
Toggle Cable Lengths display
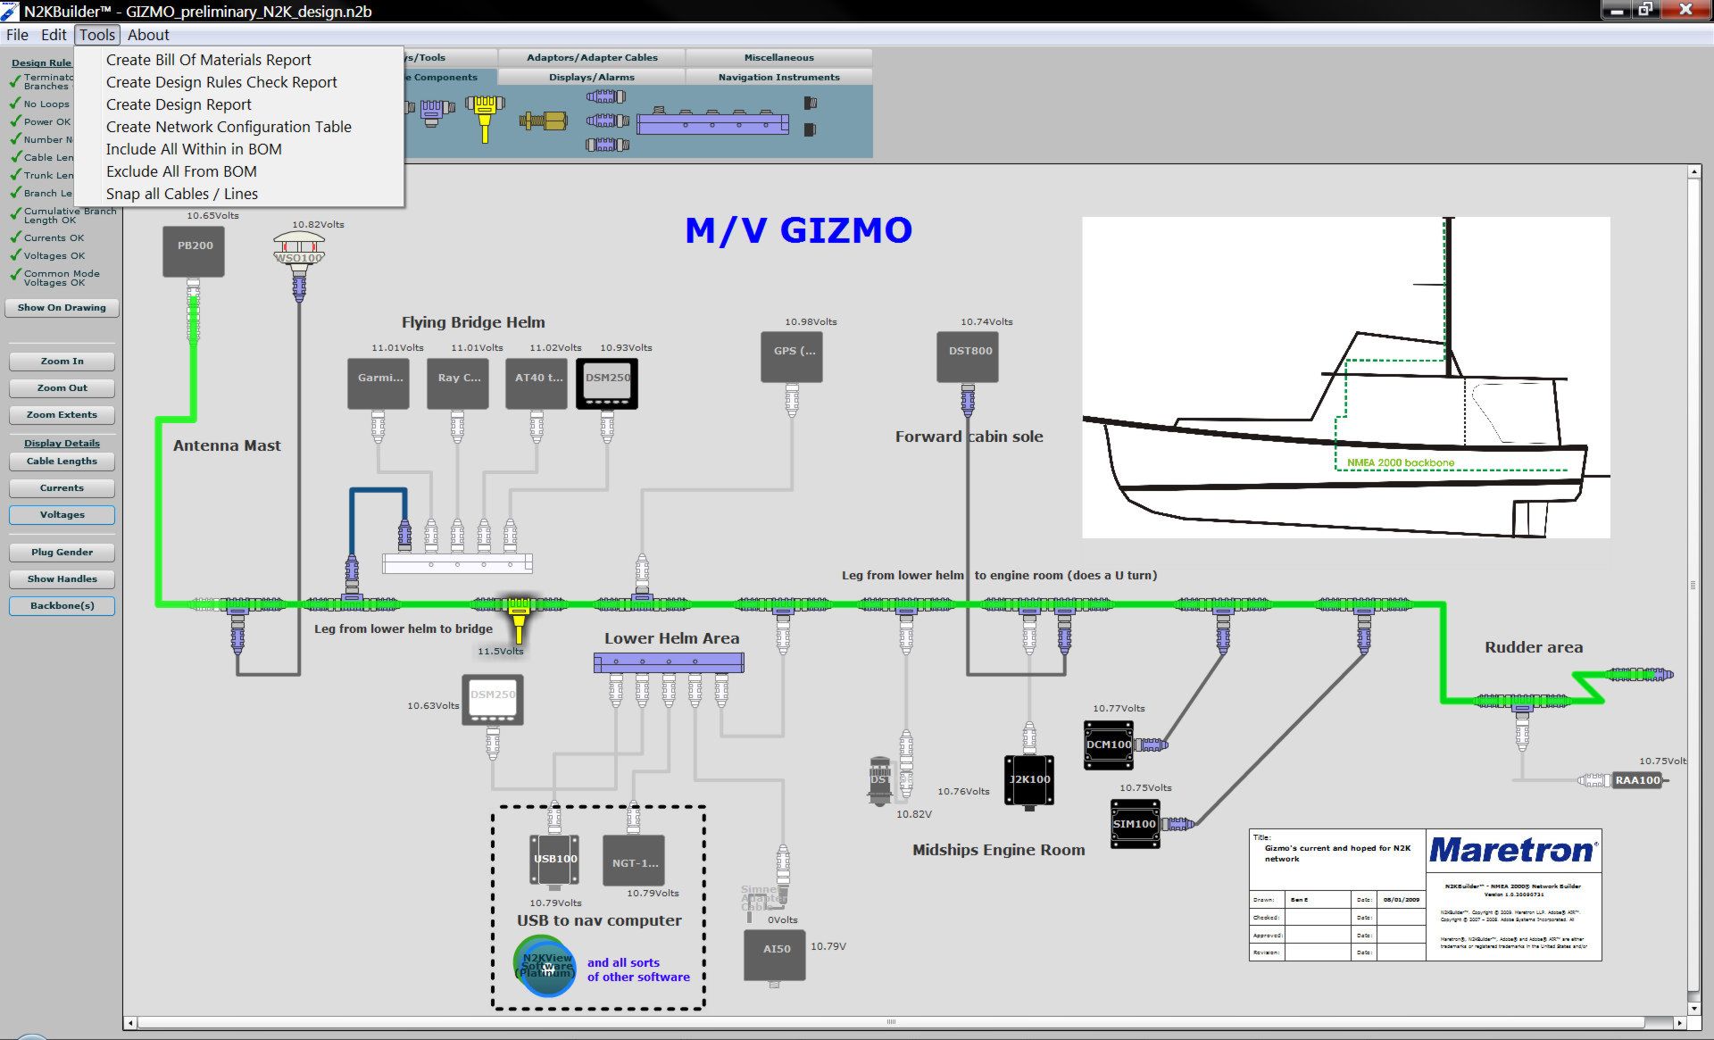(x=62, y=462)
